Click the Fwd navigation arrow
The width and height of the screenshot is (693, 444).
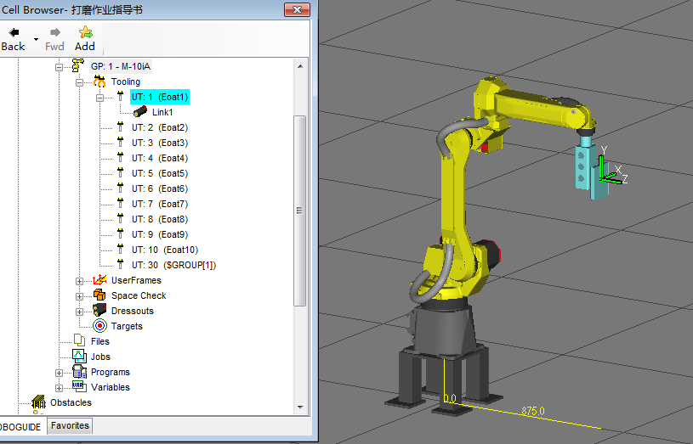pos(54,32)
